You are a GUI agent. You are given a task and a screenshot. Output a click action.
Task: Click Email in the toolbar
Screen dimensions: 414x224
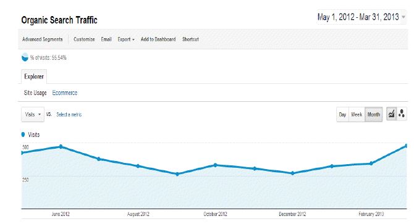pyautogui.click(x=106, y=39)
